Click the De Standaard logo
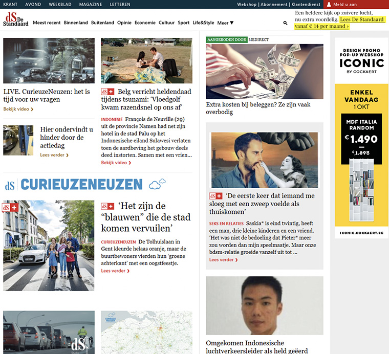This screenshot has height=354, width=389. coord(16,19)
